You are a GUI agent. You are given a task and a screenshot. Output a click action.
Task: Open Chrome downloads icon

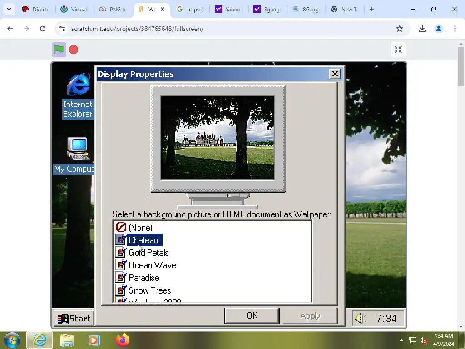422,29
